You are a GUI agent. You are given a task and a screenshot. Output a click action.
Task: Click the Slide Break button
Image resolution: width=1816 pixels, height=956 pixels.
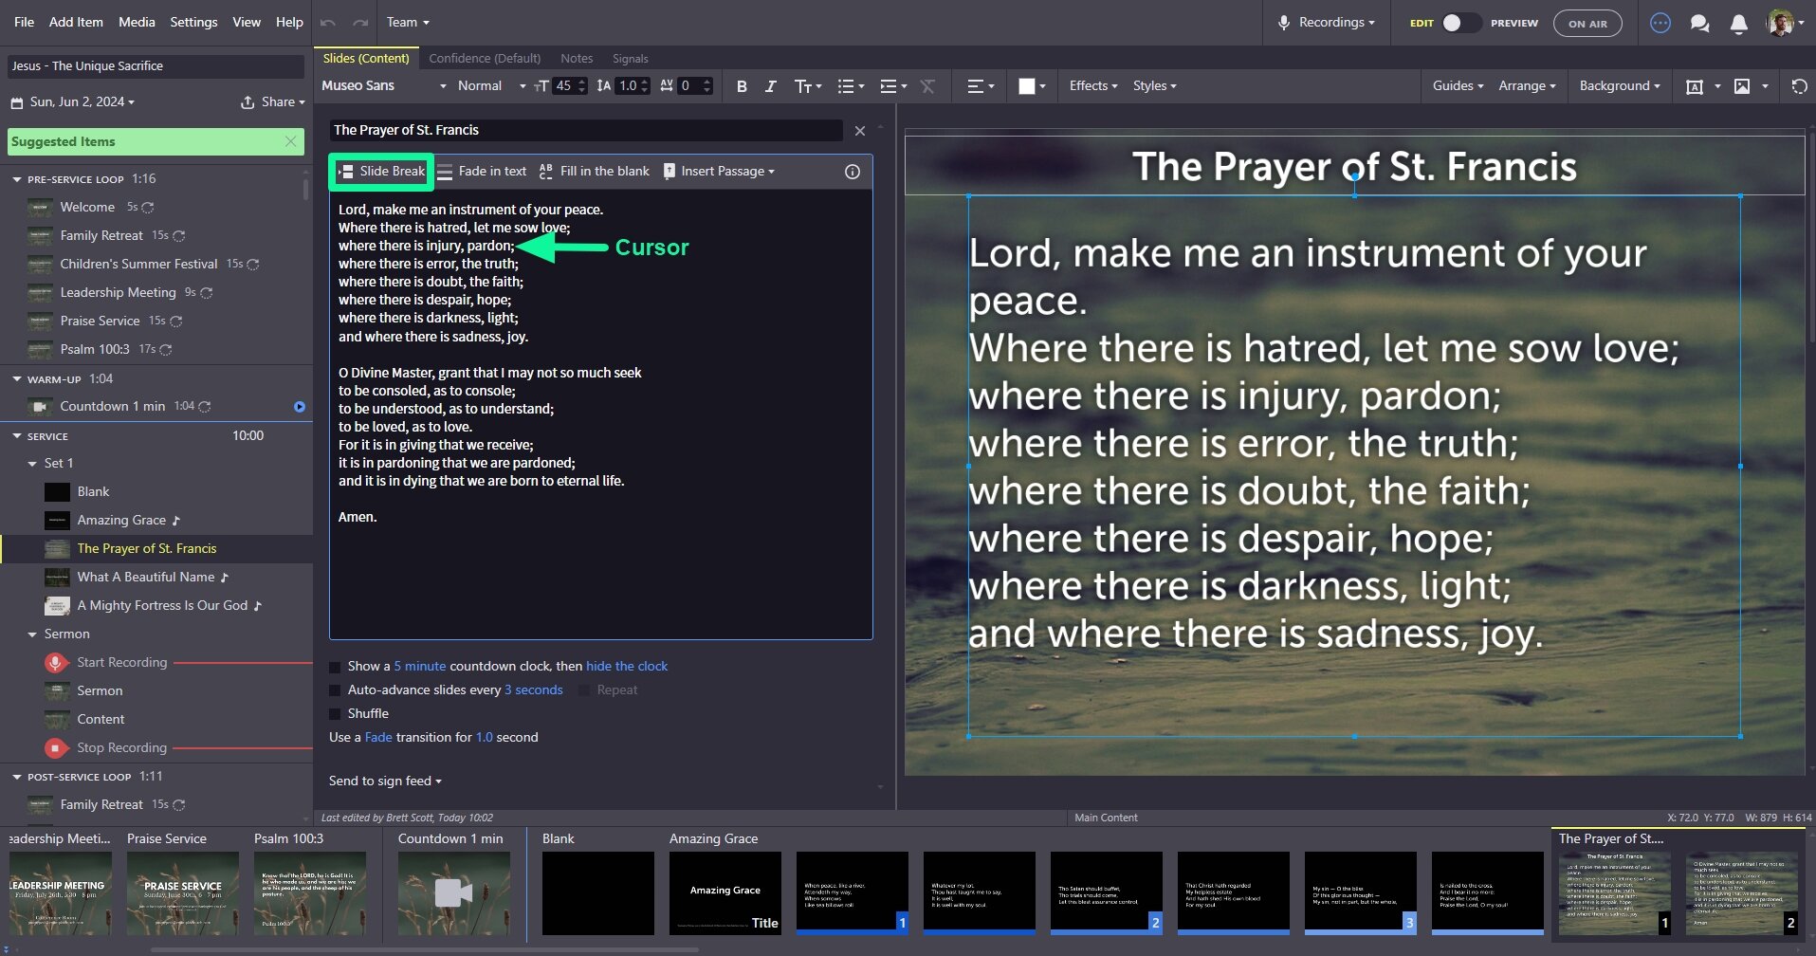(x=382, y=172)
